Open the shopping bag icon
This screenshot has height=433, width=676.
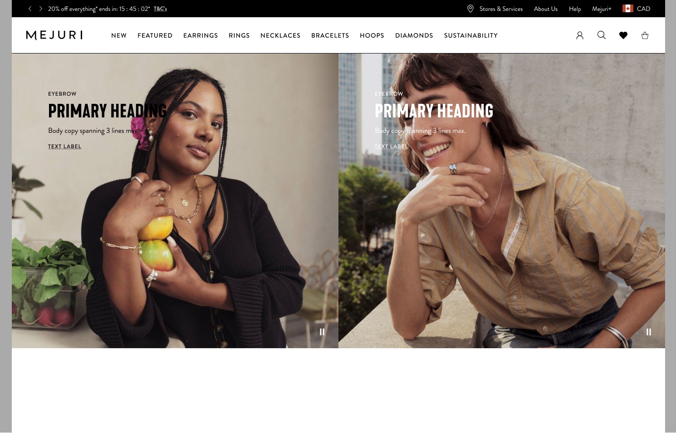645,35
